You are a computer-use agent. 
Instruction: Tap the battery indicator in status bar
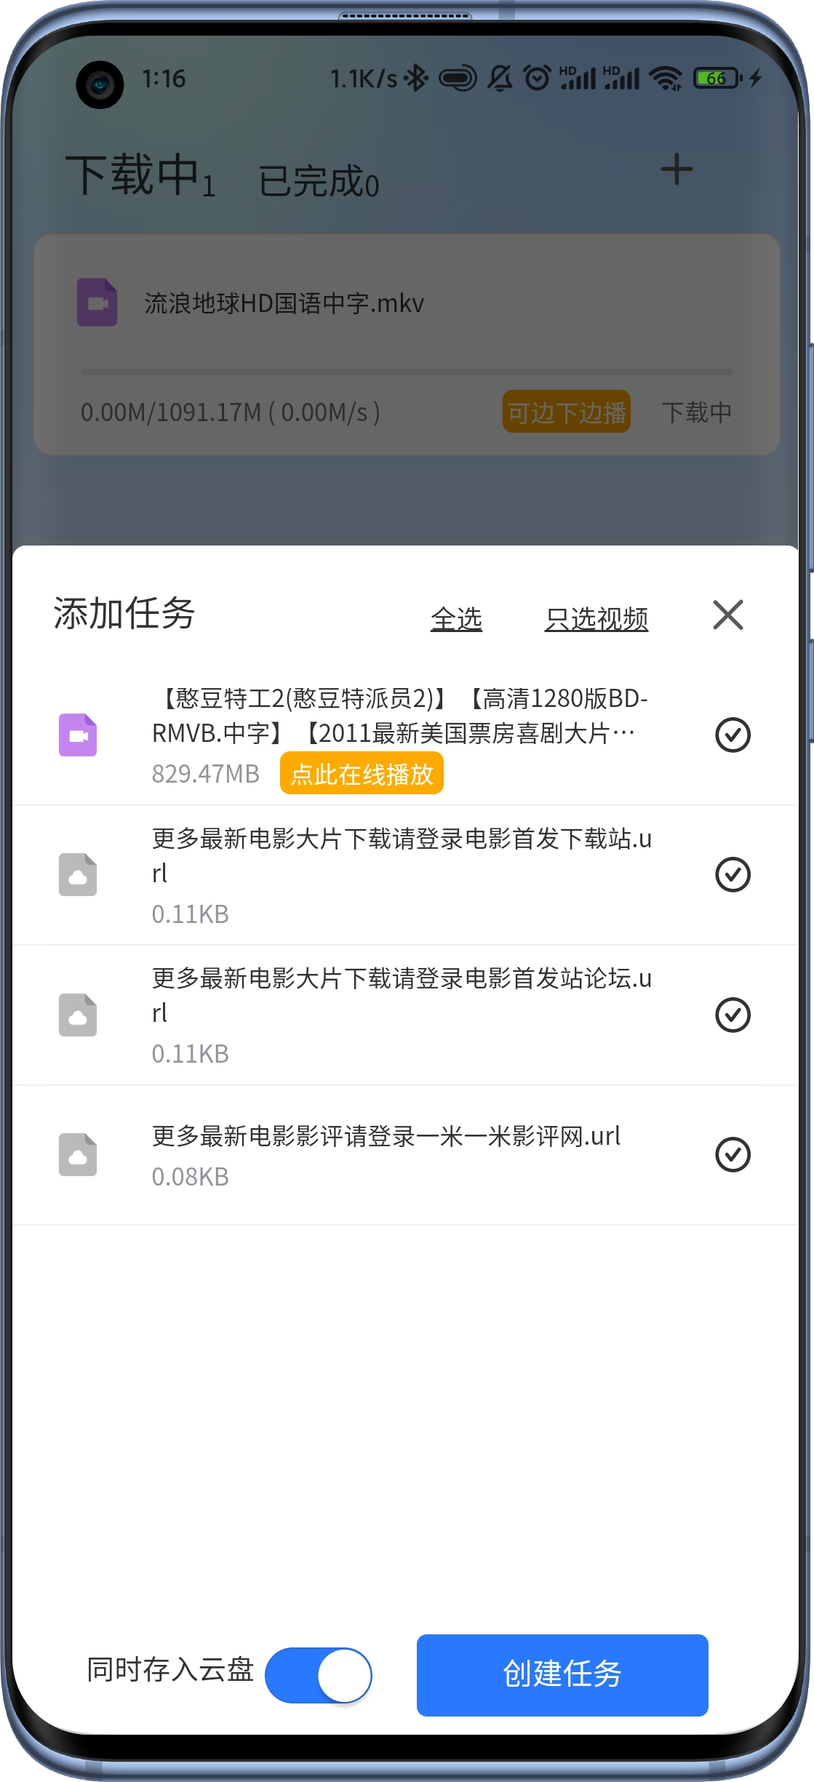pos(718,78)
